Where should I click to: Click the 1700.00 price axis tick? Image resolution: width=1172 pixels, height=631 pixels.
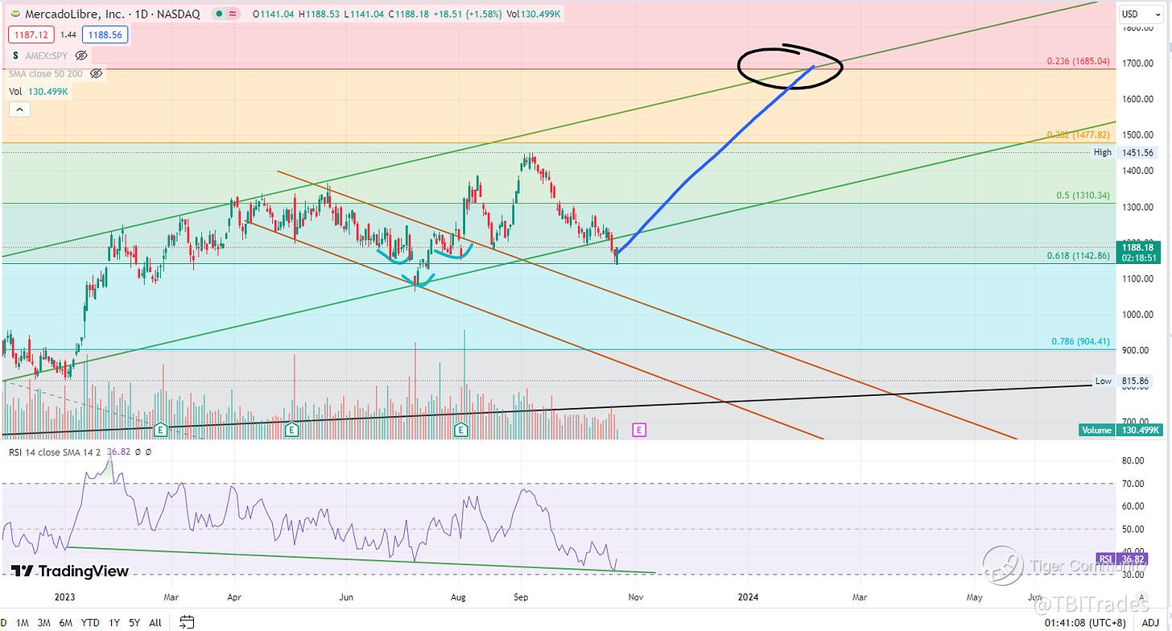[1137, 64]
